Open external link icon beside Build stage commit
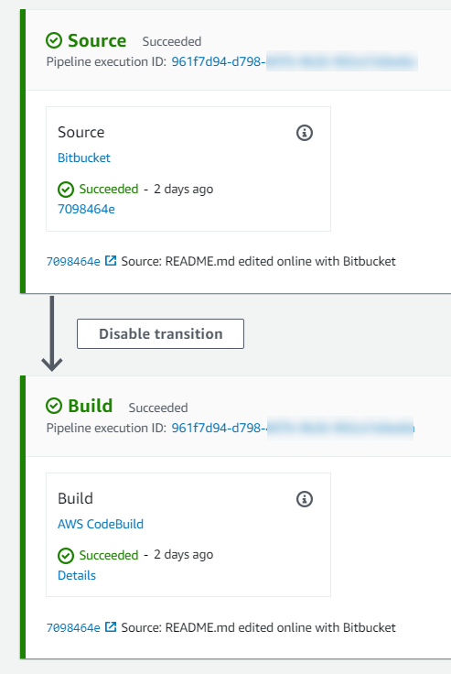 111,626
